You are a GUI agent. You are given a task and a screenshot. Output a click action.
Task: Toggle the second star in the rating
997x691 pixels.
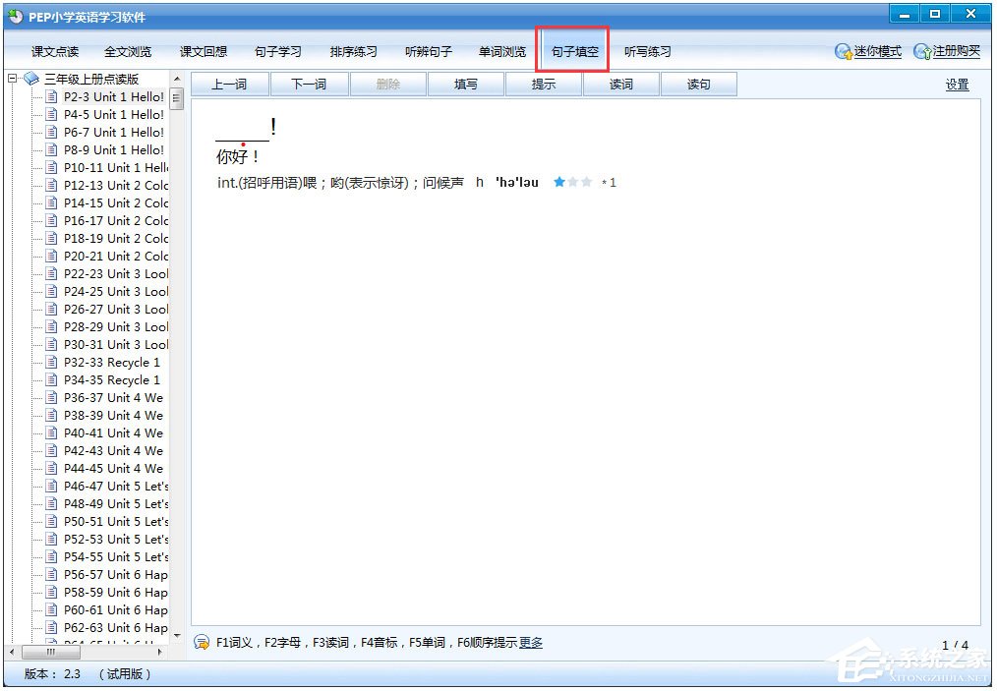click(571, 181)
